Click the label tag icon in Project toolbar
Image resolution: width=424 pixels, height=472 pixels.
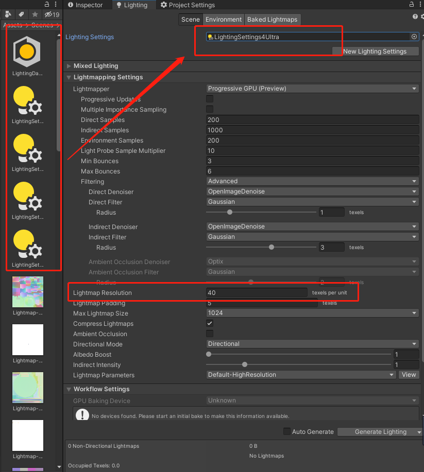pyautogui.click(x=21, y=15)
